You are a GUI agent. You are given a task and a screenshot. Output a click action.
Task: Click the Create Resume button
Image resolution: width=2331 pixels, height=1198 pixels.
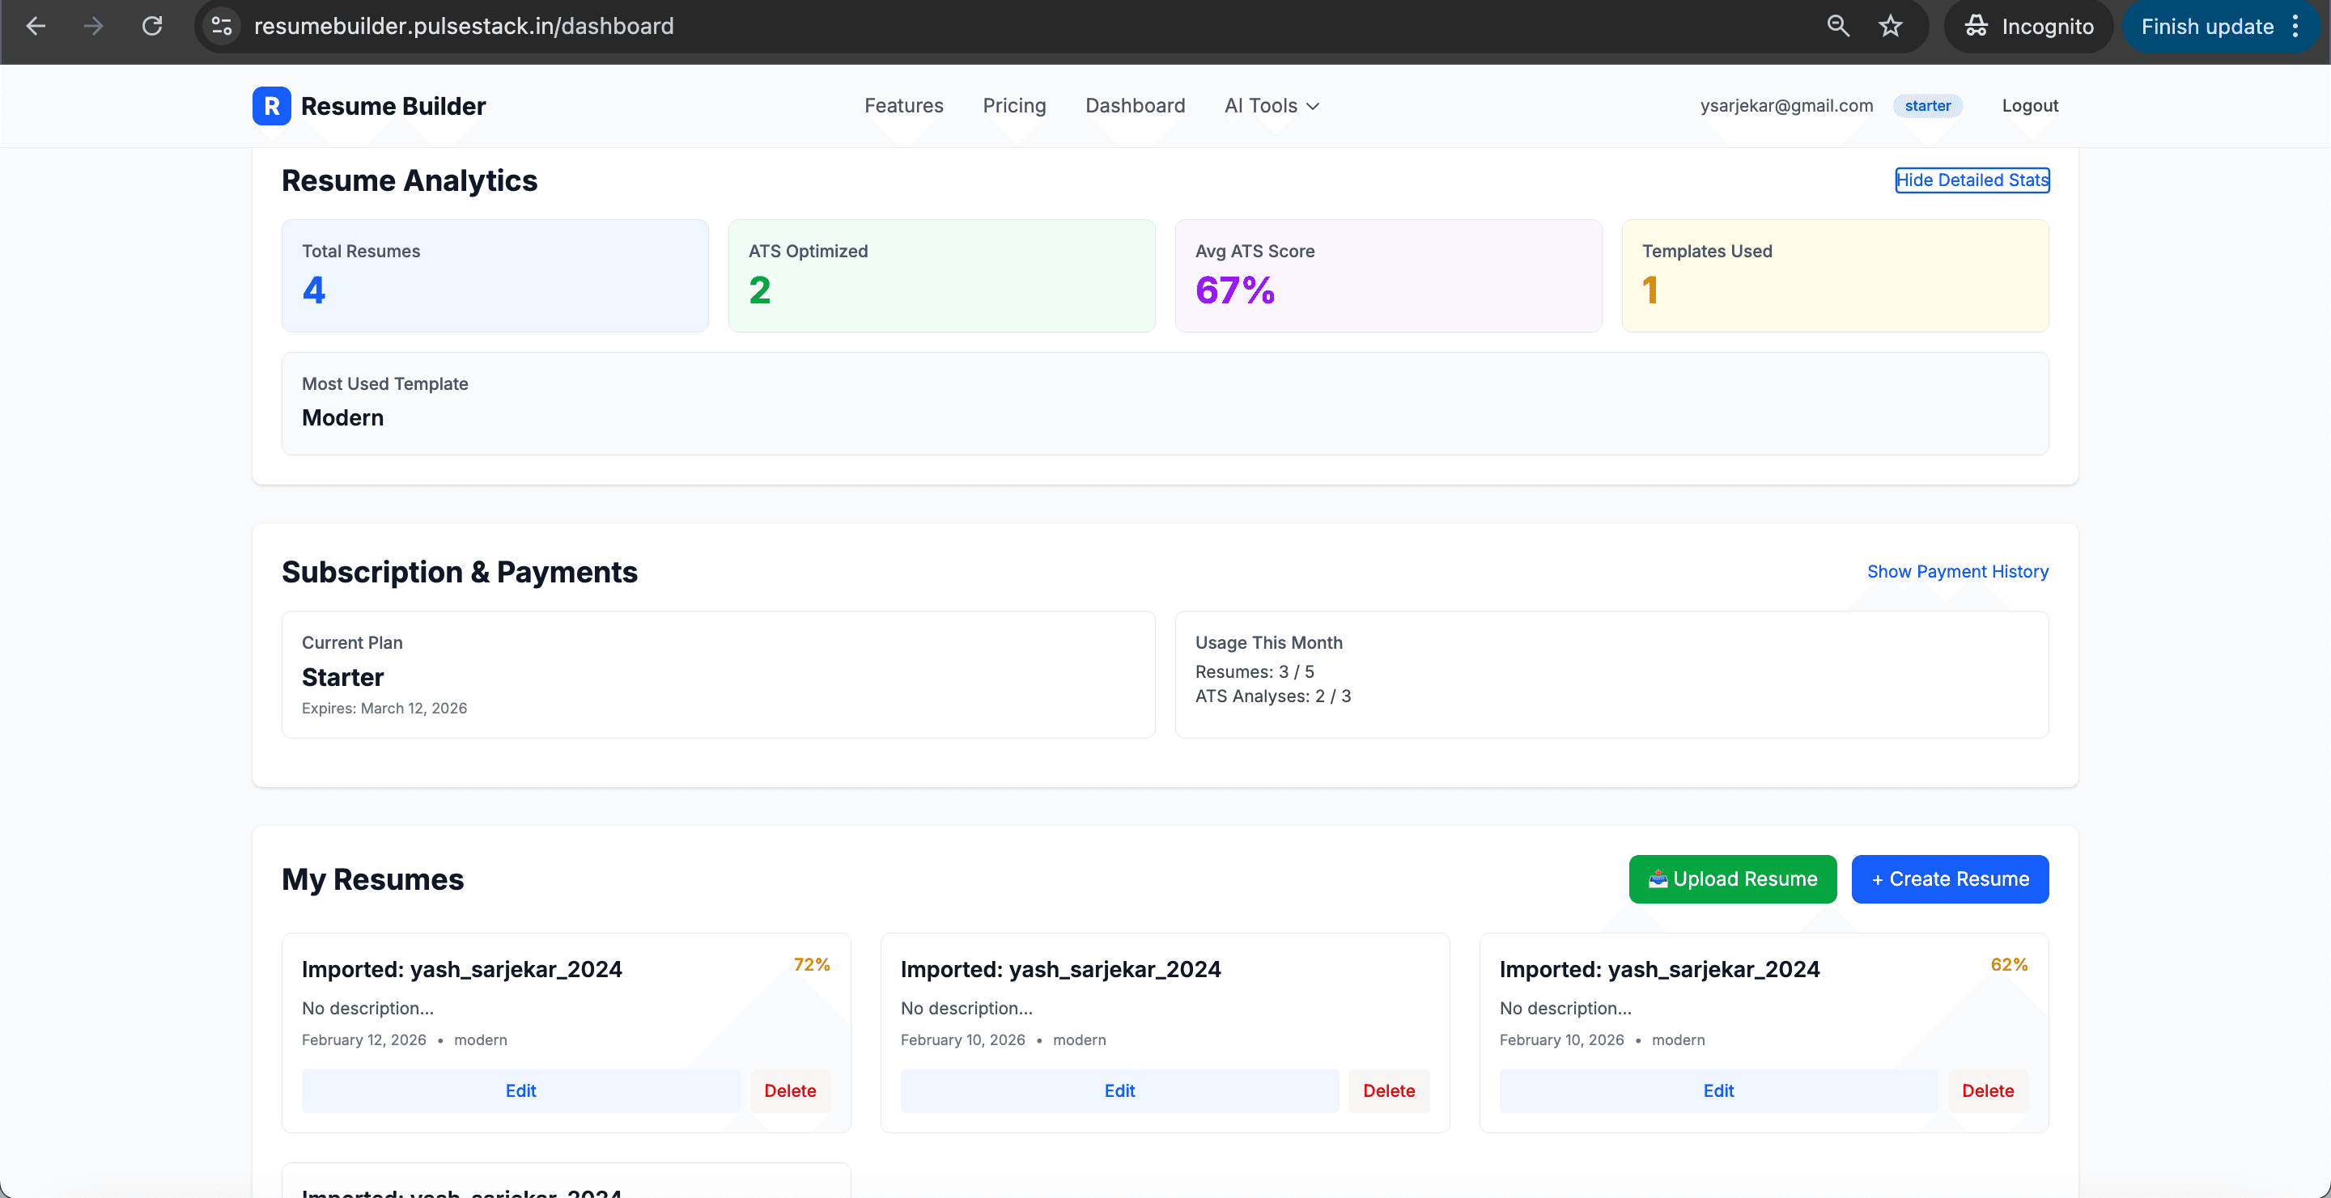pyautogui.click(x=1950, y=878)
